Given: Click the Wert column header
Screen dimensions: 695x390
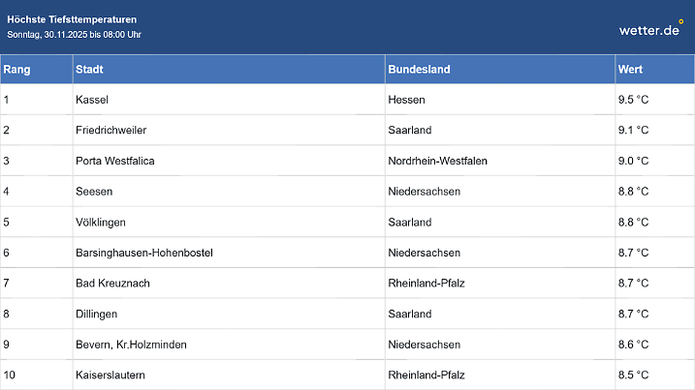Looking at the screenshot, I should pos(630,70).
